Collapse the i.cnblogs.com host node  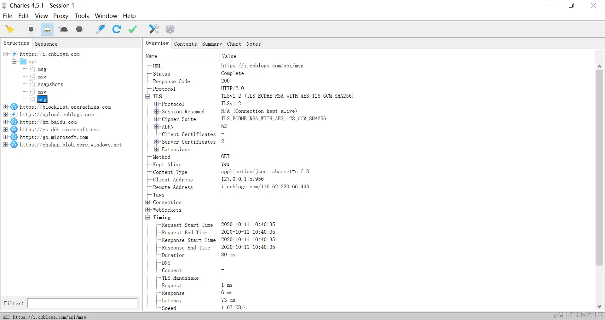coord(5,54)
